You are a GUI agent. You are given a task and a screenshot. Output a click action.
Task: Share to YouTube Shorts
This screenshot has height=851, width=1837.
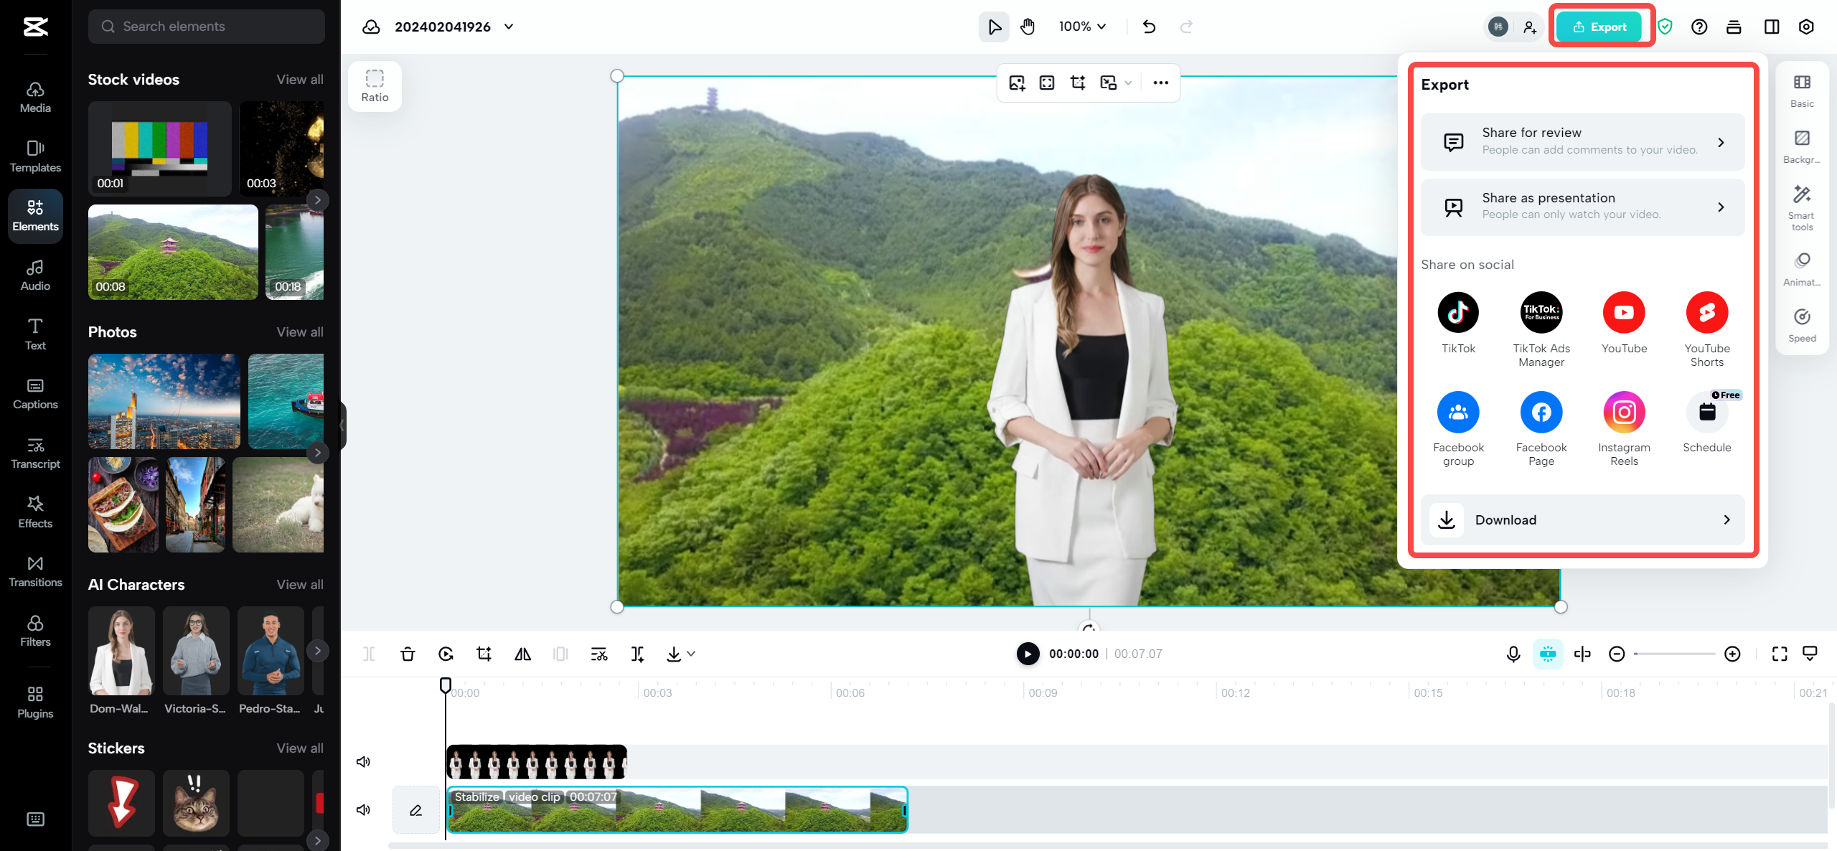coord(1706,313)
